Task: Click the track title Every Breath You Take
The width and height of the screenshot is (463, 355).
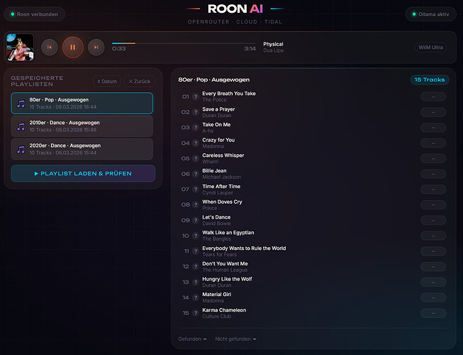Action: [x=229, y=94]
